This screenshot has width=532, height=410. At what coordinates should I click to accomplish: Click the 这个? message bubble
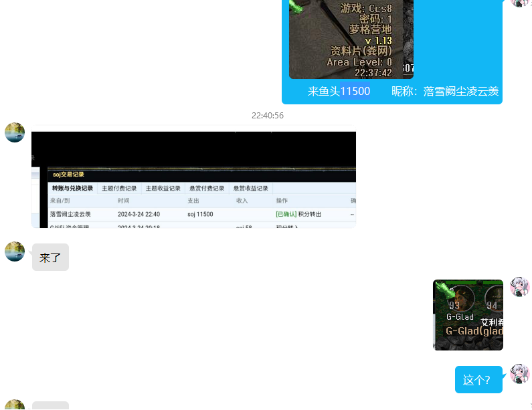pos(478,380)
